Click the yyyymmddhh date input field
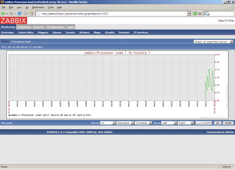235x170 pixels. [204, 123]
